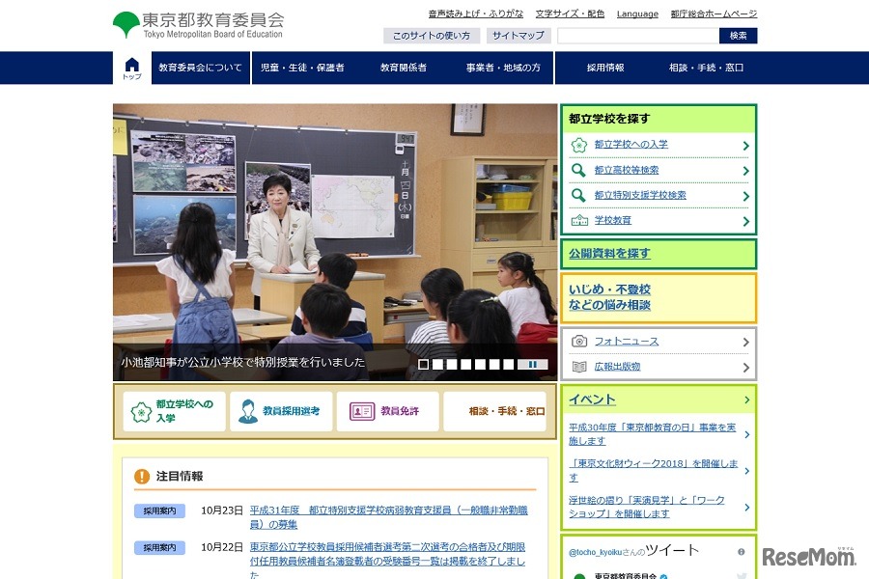This screenshot has height=579, width=869.
Task: Open 教育委員会について in the navigation bar
Action: coord(201,68)
